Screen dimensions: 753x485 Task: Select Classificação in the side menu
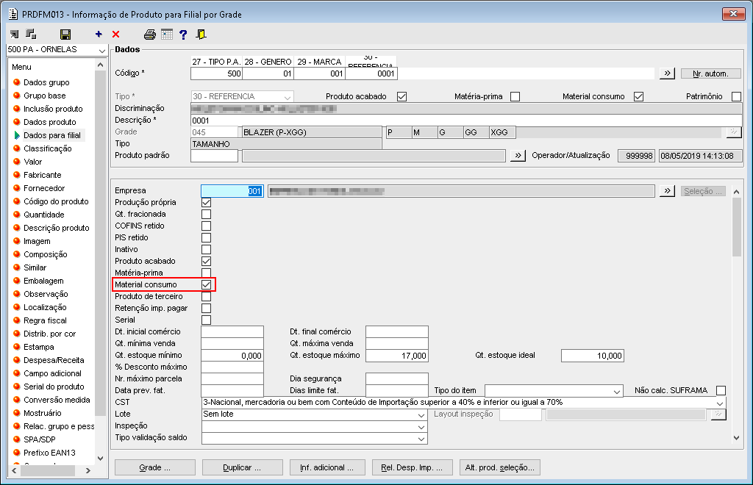tap(48, 148)
